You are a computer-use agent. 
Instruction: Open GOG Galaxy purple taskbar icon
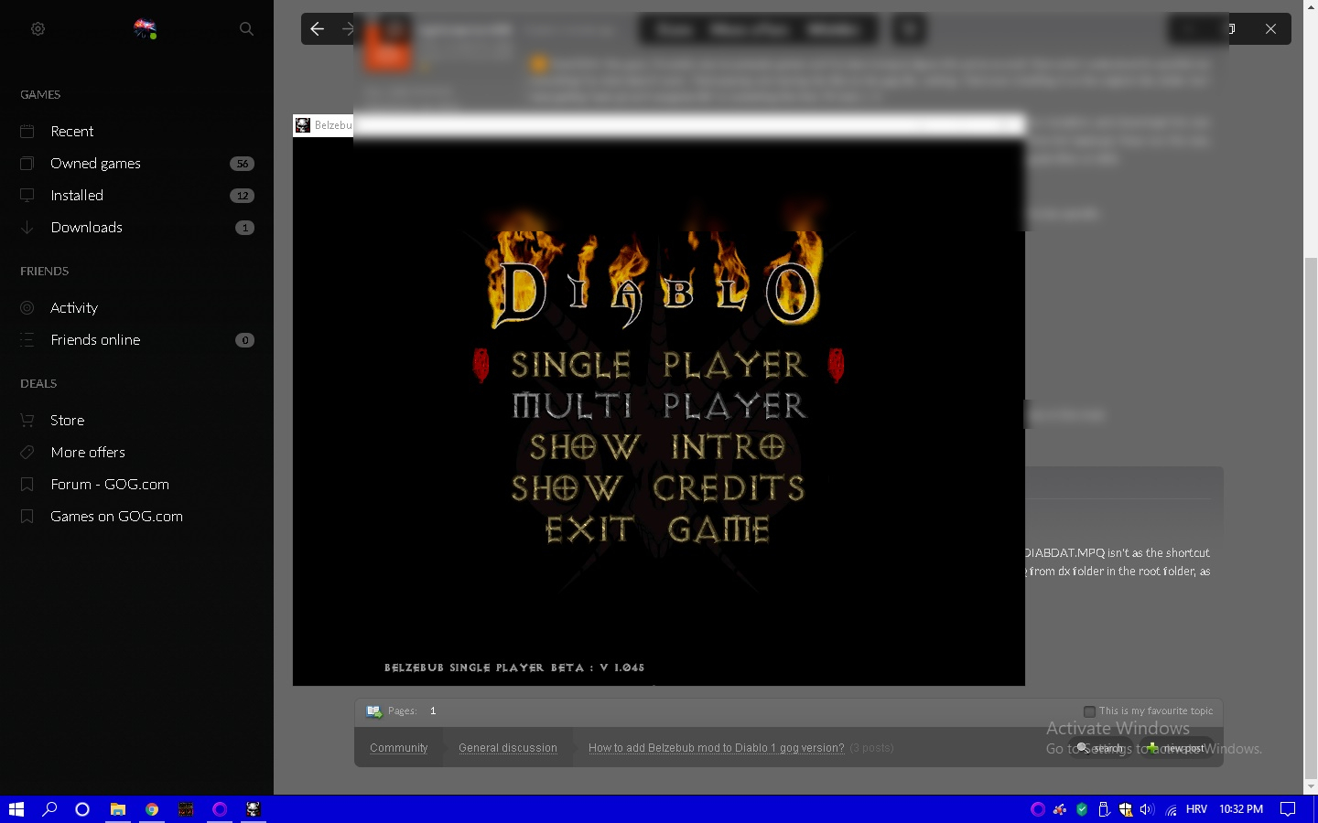coord(220,809)
